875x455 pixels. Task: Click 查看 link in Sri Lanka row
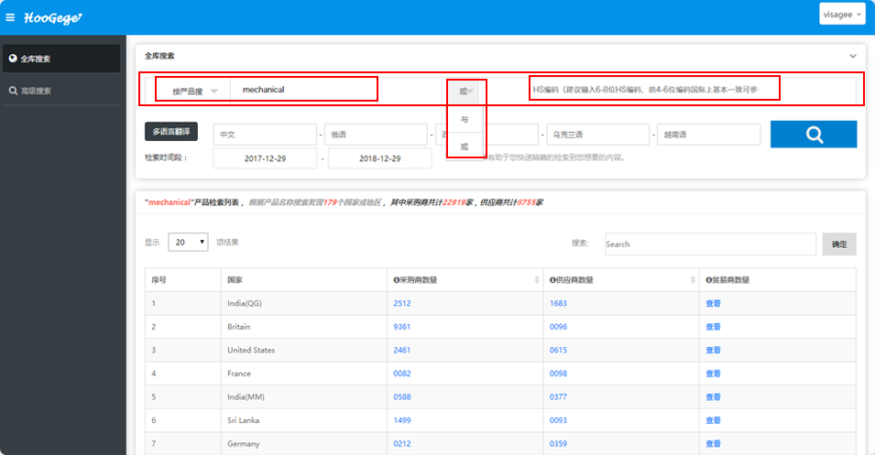tap(713, 420)
